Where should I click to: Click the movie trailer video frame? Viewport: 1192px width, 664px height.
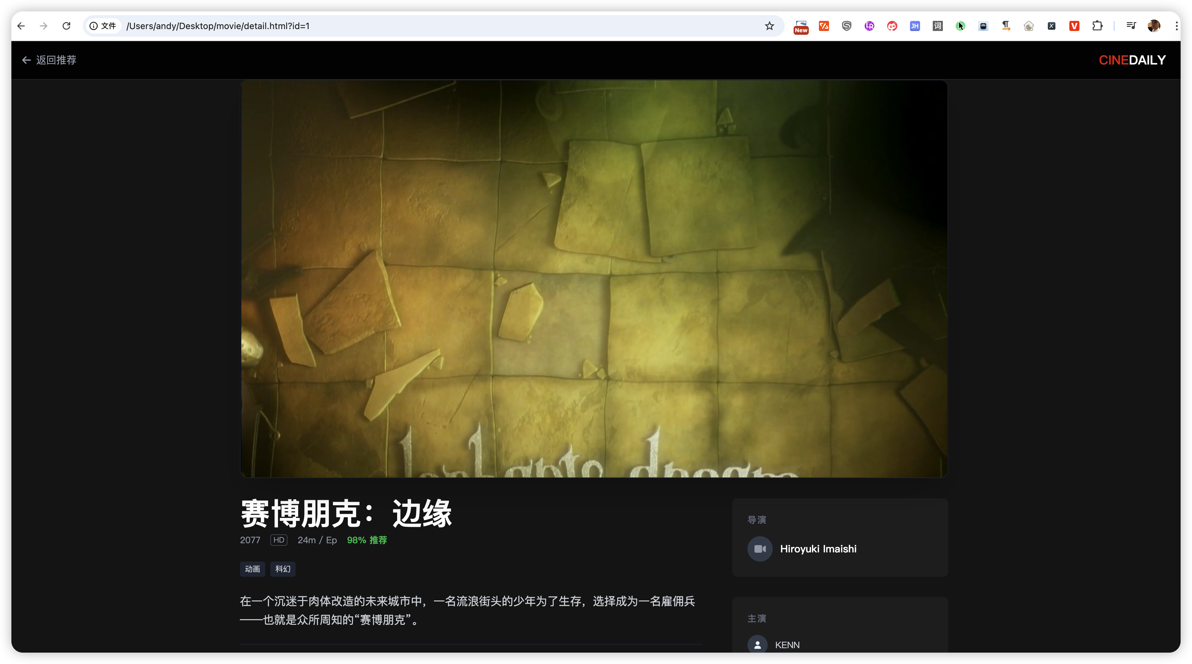594,279
